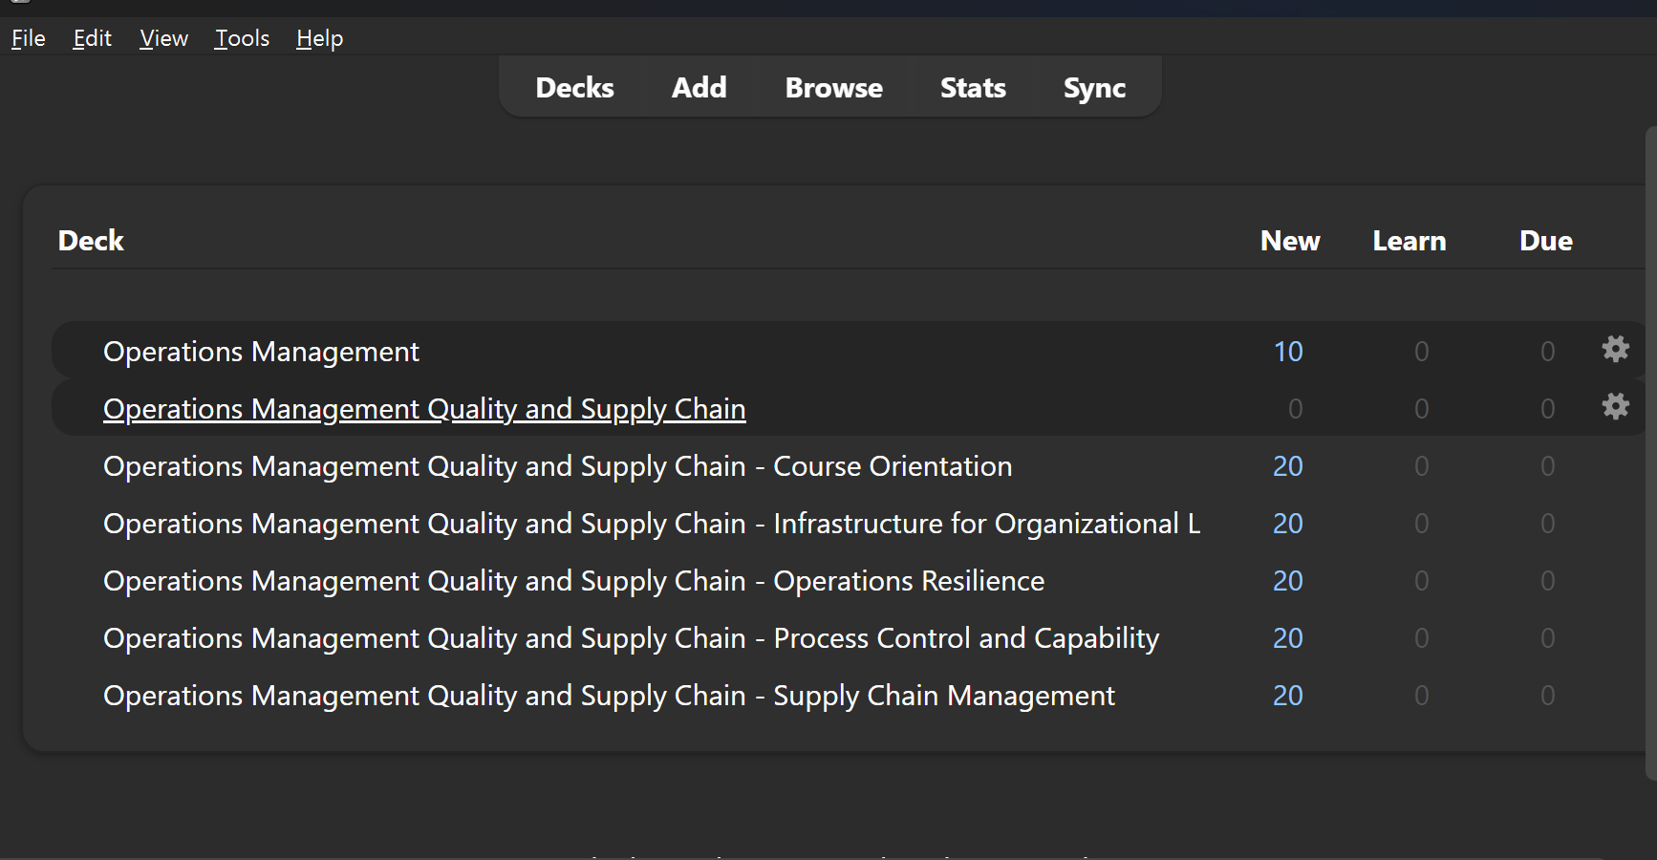Open the View menu
This screenshot has height=860, width=1657.
click(163, 38)
